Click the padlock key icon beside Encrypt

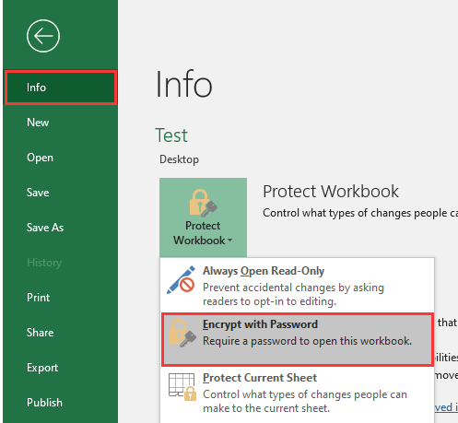[x=182, y=334]
